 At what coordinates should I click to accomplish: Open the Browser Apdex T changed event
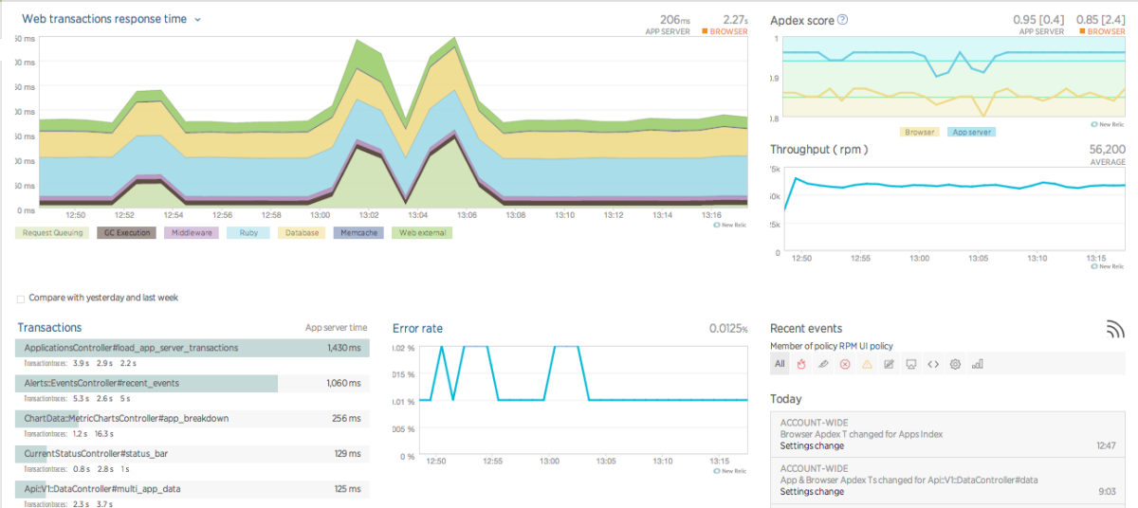click(x=861, y=434)
